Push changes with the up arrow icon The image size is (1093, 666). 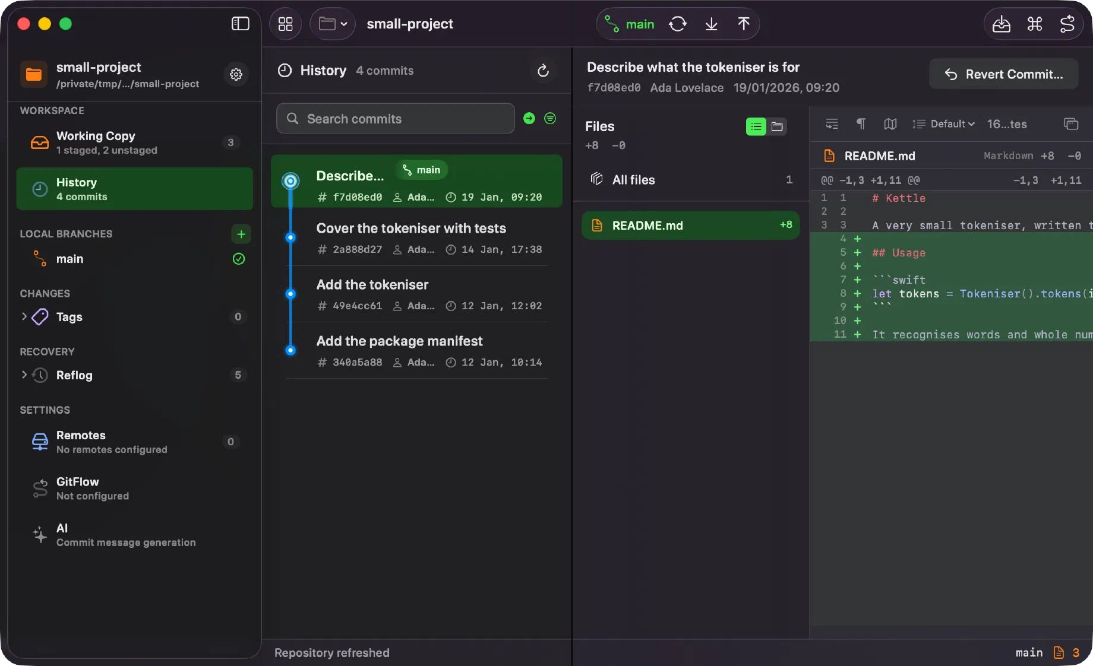click(x=743, y=24)
